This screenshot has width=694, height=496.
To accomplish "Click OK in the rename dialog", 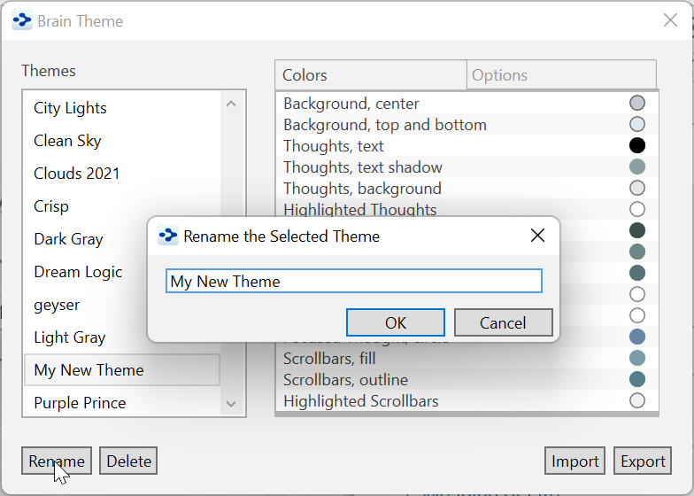I will click(x=395, y=322).
